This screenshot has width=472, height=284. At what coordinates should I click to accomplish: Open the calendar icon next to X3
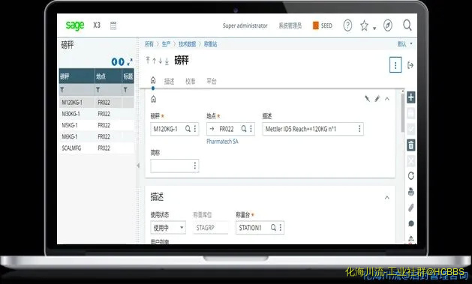(x=113, y=25)
